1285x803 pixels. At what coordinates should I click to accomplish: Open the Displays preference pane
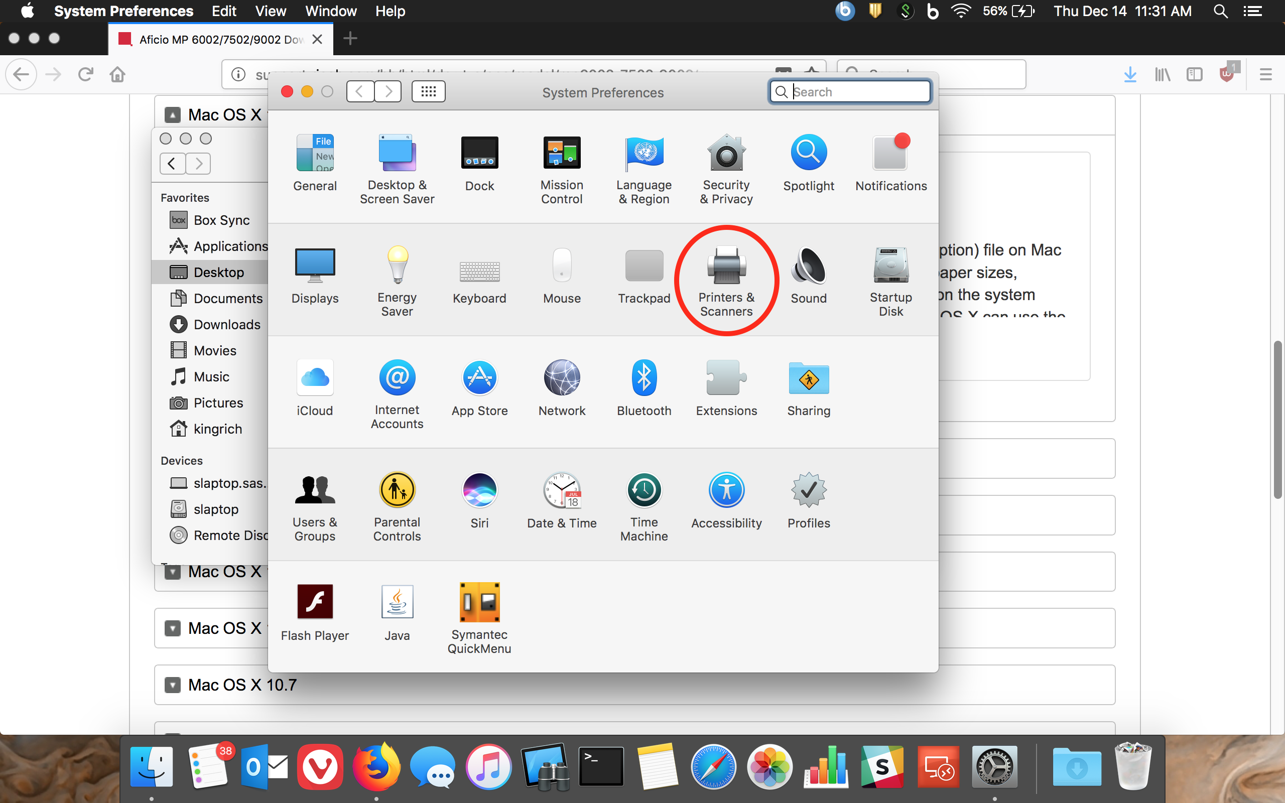tap(315, 276)
